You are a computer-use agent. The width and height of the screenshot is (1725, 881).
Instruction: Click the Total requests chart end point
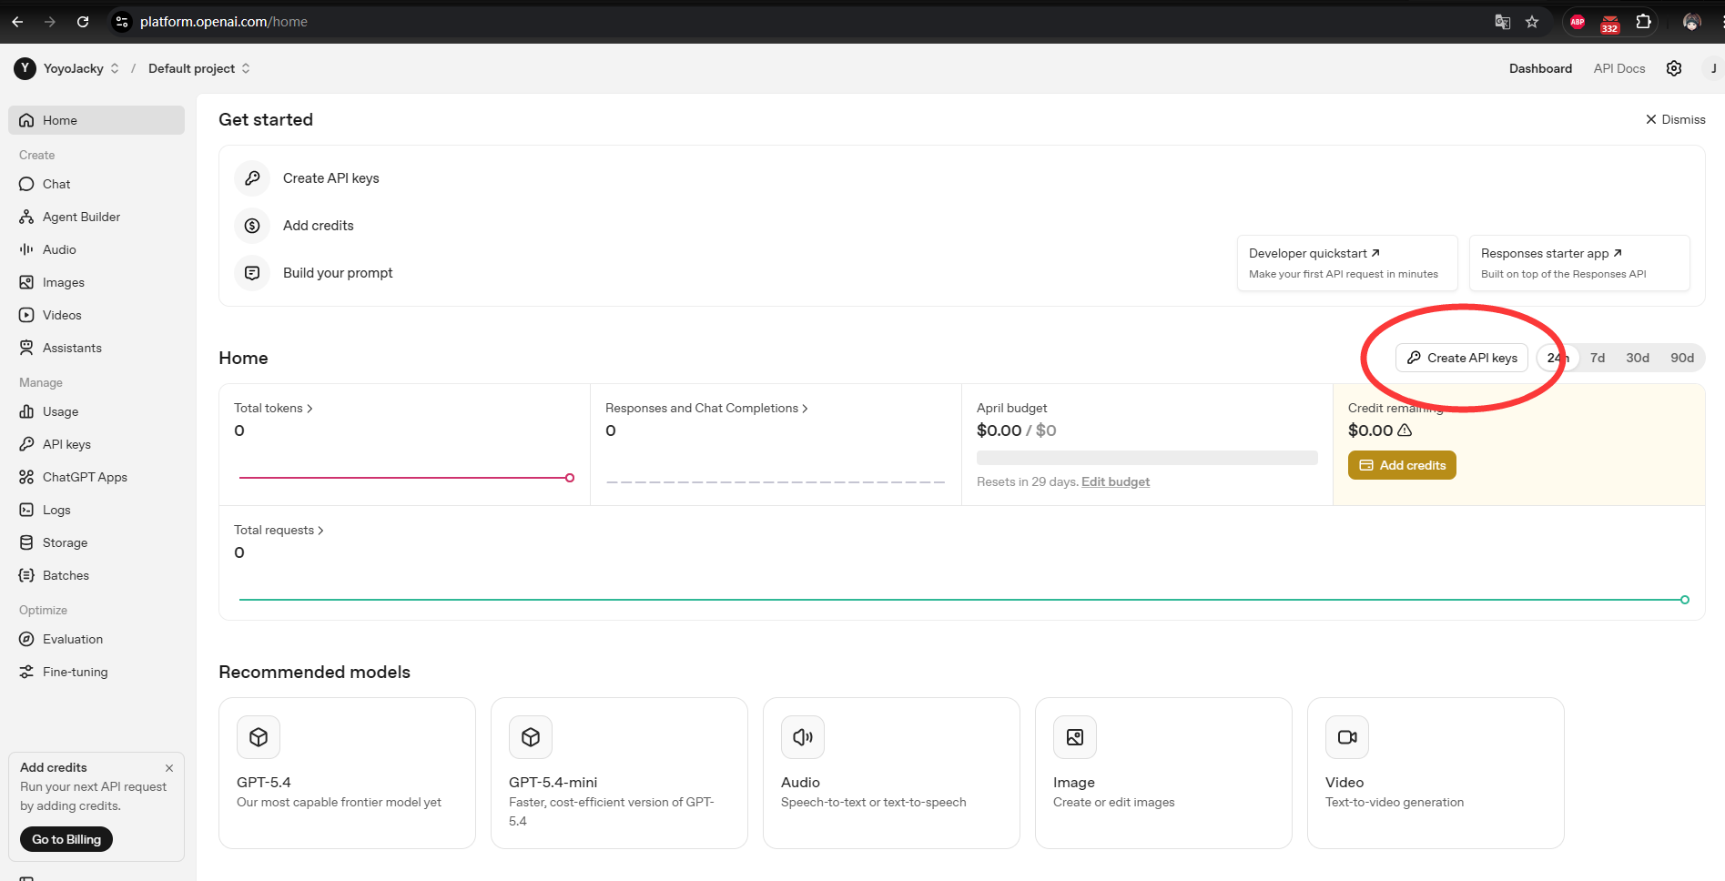point(1685,600)
